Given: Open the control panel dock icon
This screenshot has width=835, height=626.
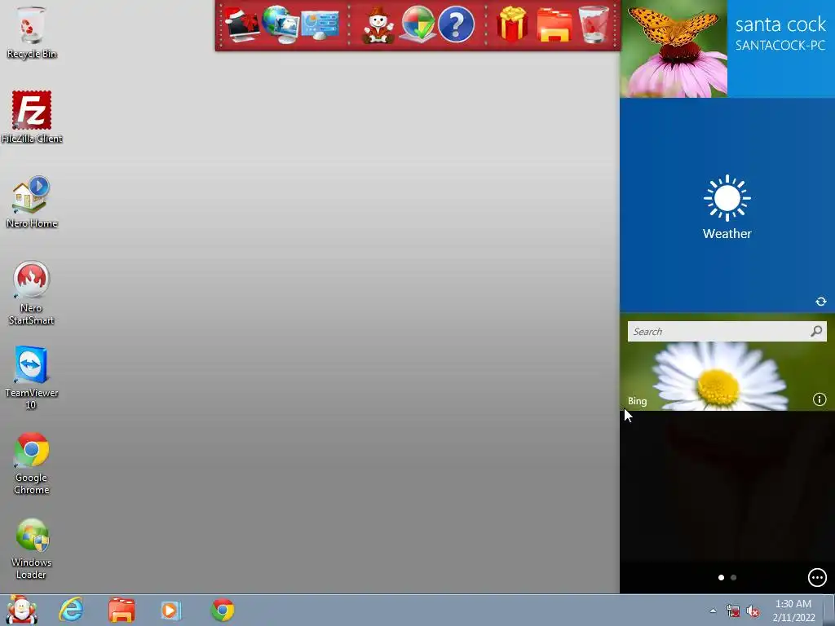Looking at the screenshot, I should (320, 25).
